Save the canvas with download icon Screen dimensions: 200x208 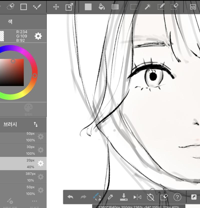124,197
